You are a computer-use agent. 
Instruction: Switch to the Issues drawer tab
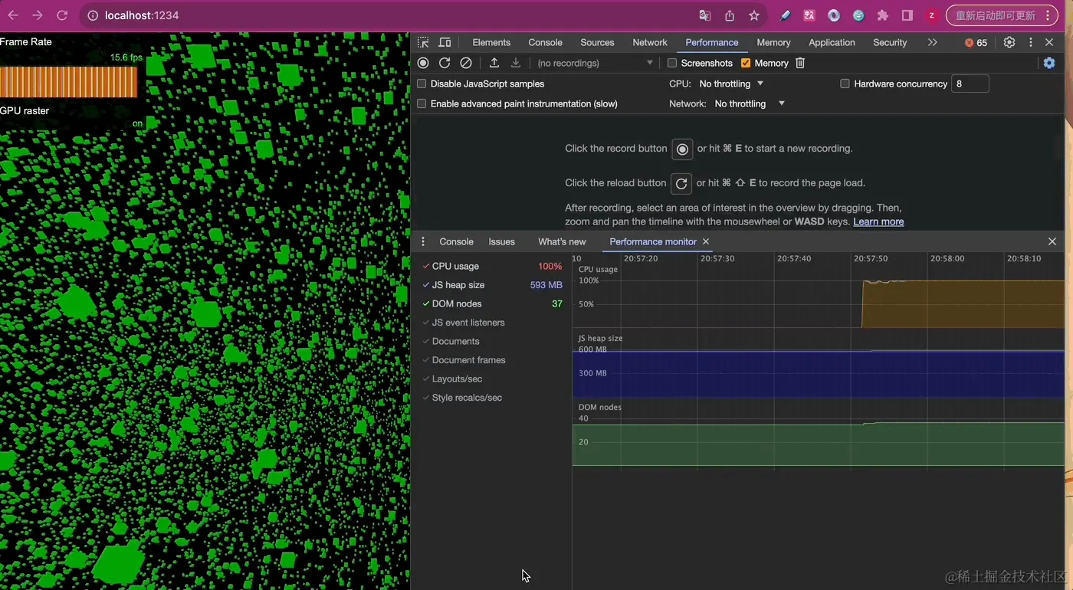tap(502, 241)
